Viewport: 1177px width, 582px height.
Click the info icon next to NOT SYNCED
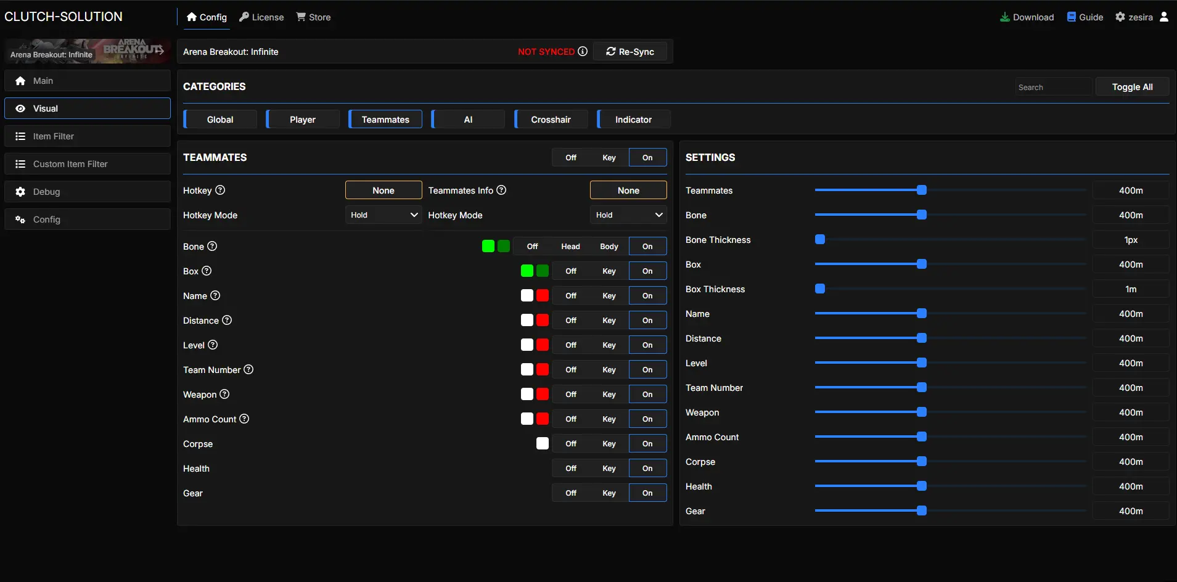[583, 51]
